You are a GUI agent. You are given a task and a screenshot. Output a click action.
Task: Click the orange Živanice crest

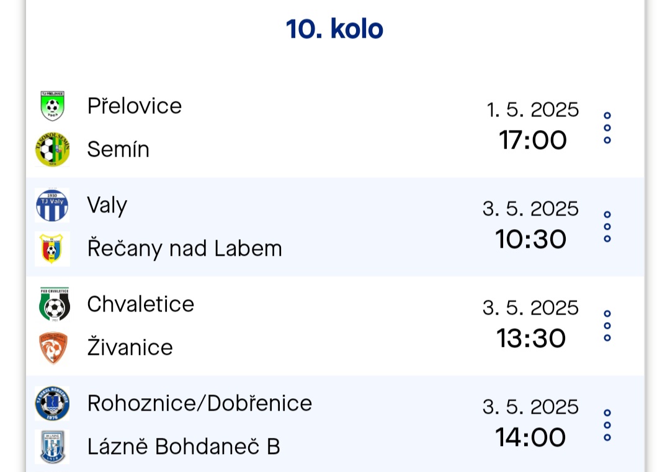click(x=52, y=348)
